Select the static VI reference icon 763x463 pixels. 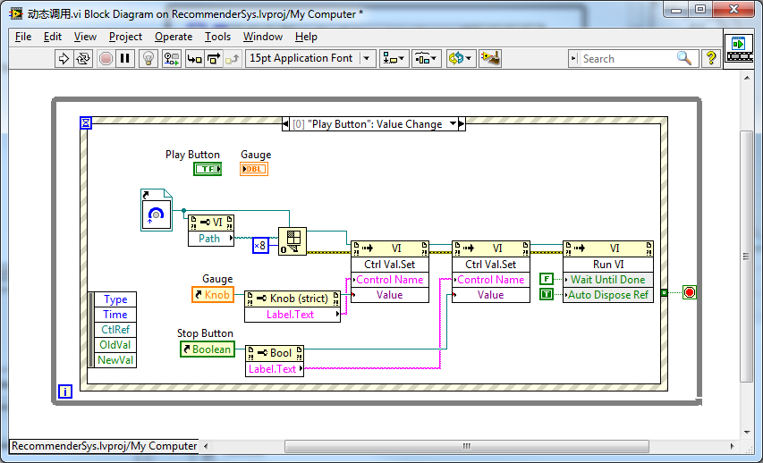157,210
